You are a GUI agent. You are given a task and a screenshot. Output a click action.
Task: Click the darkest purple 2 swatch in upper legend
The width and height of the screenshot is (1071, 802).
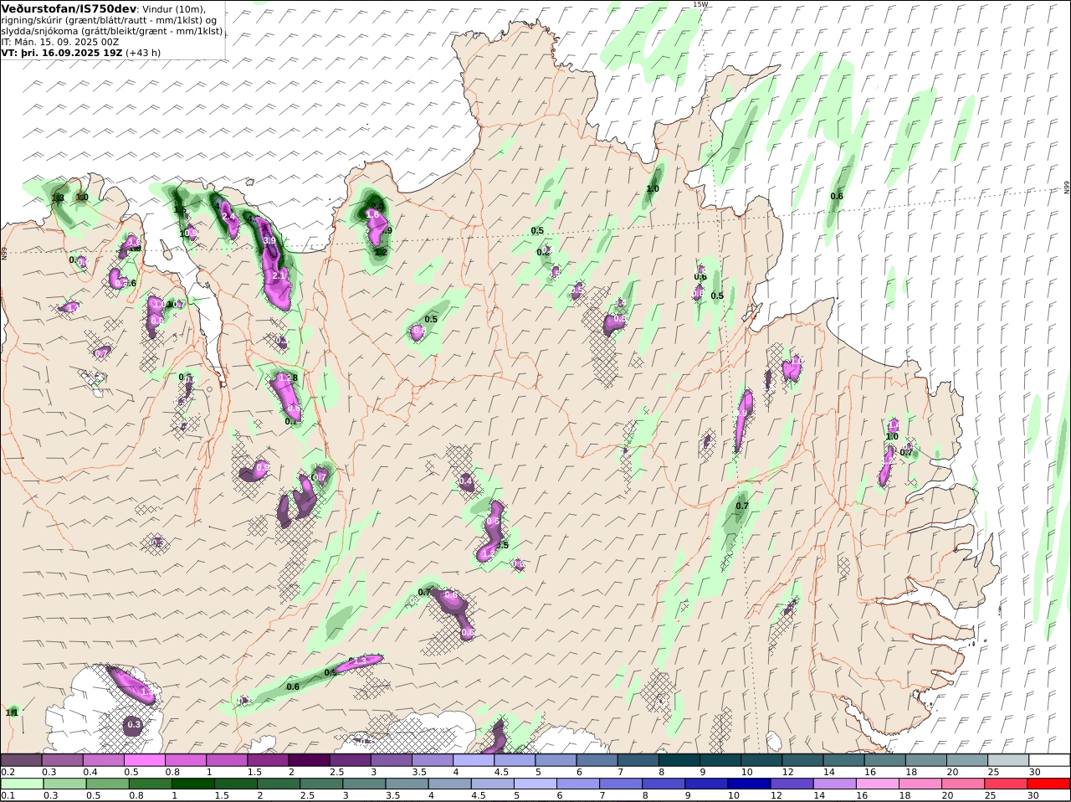309,760
